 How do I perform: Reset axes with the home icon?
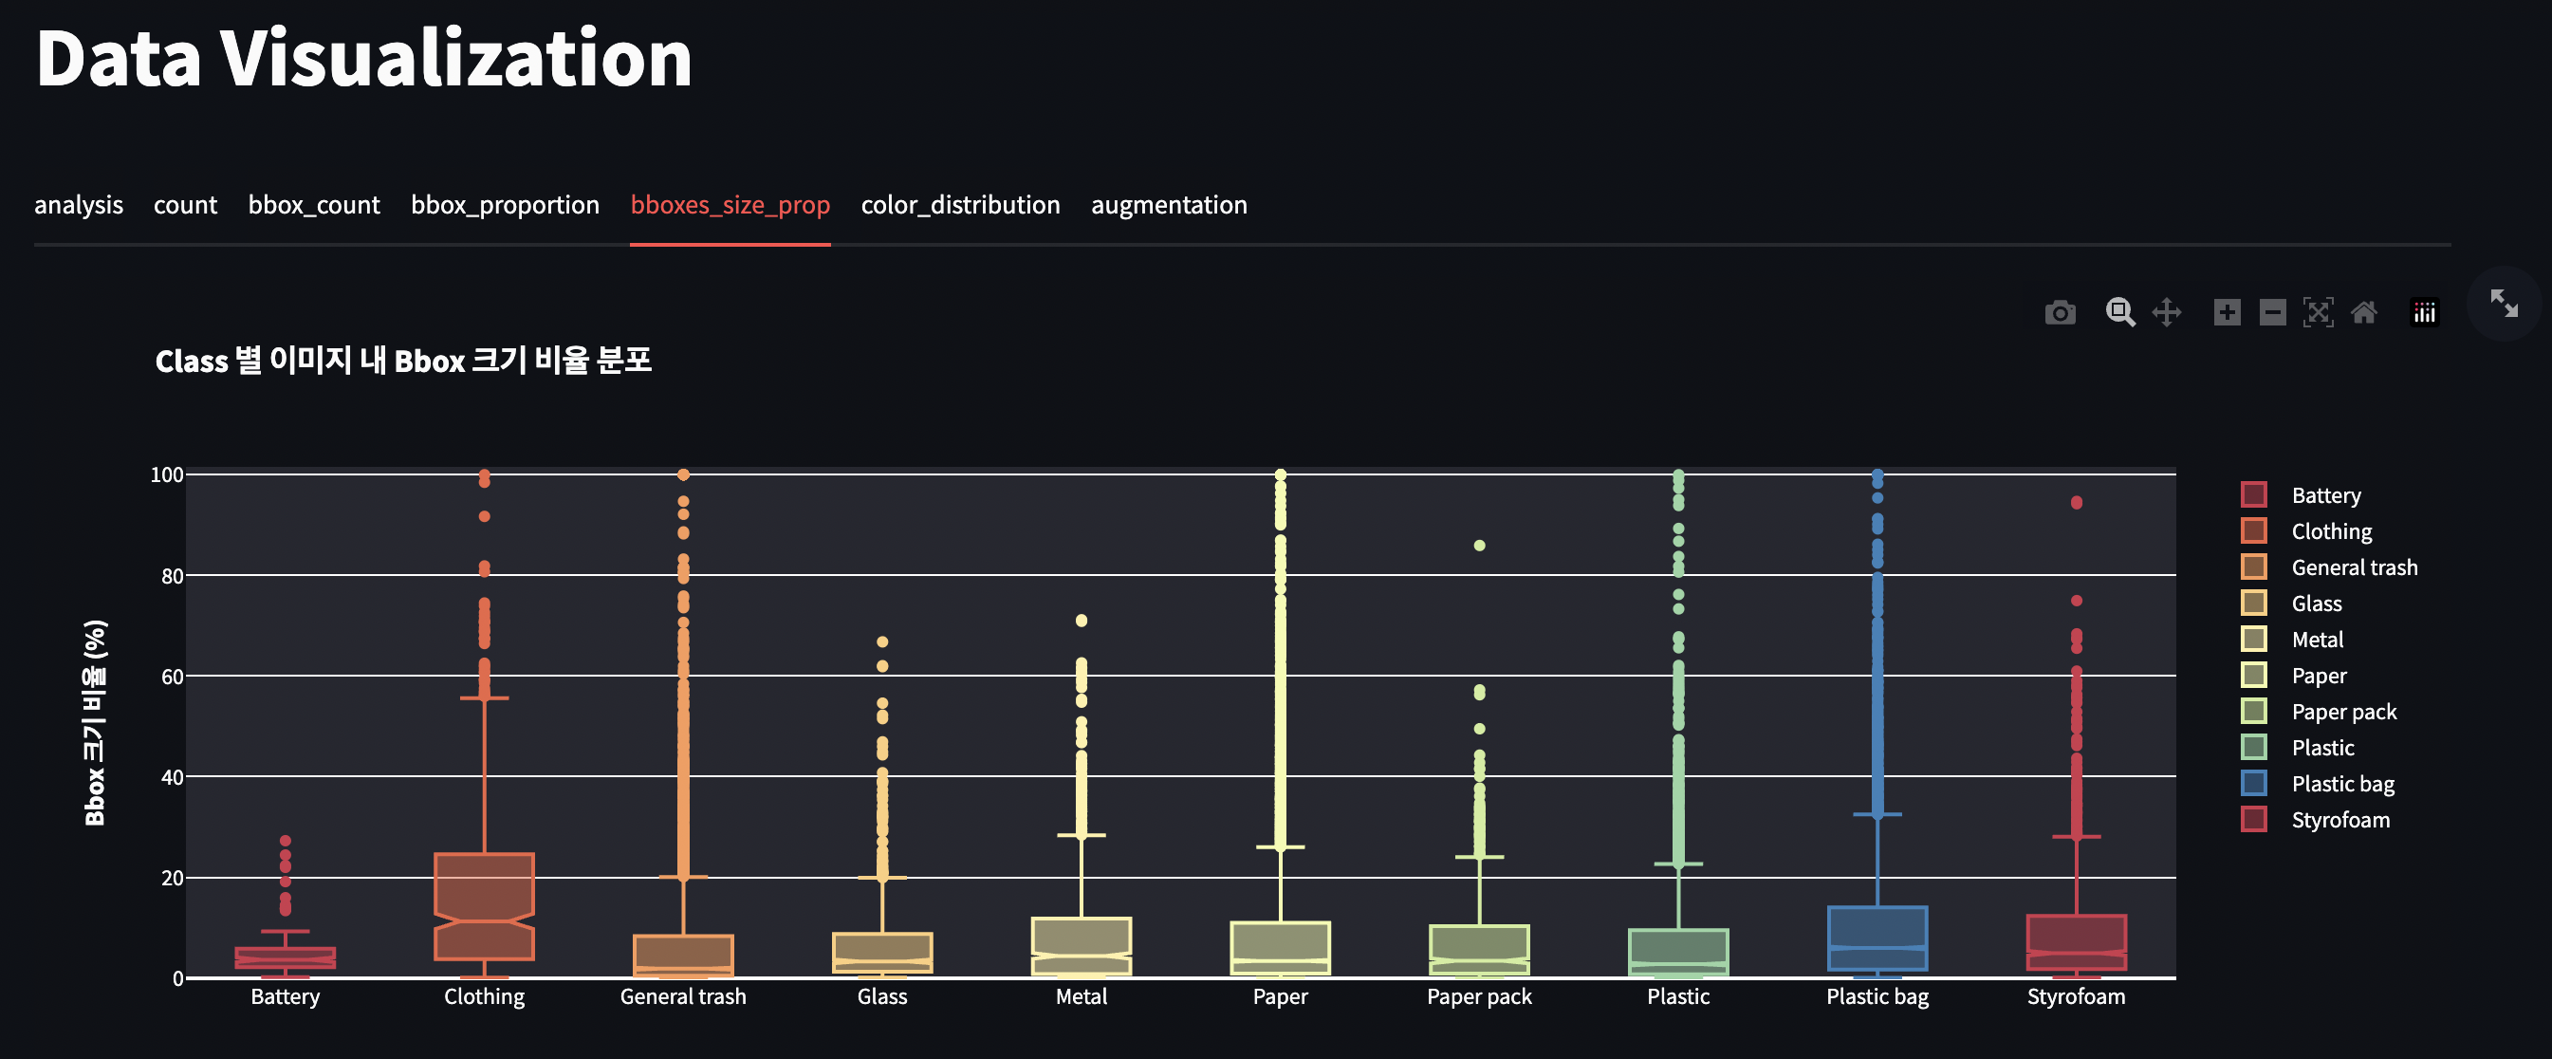[2366, 312]
